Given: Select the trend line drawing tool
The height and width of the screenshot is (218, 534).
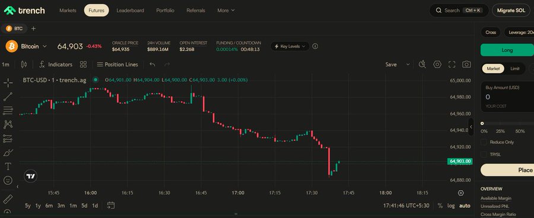Looking at the screenshot, I should click(x=8, y=97).
